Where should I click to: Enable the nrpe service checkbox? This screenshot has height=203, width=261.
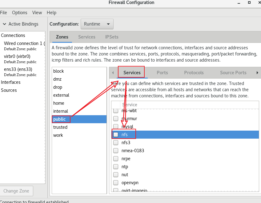click(x=116, y=159)
